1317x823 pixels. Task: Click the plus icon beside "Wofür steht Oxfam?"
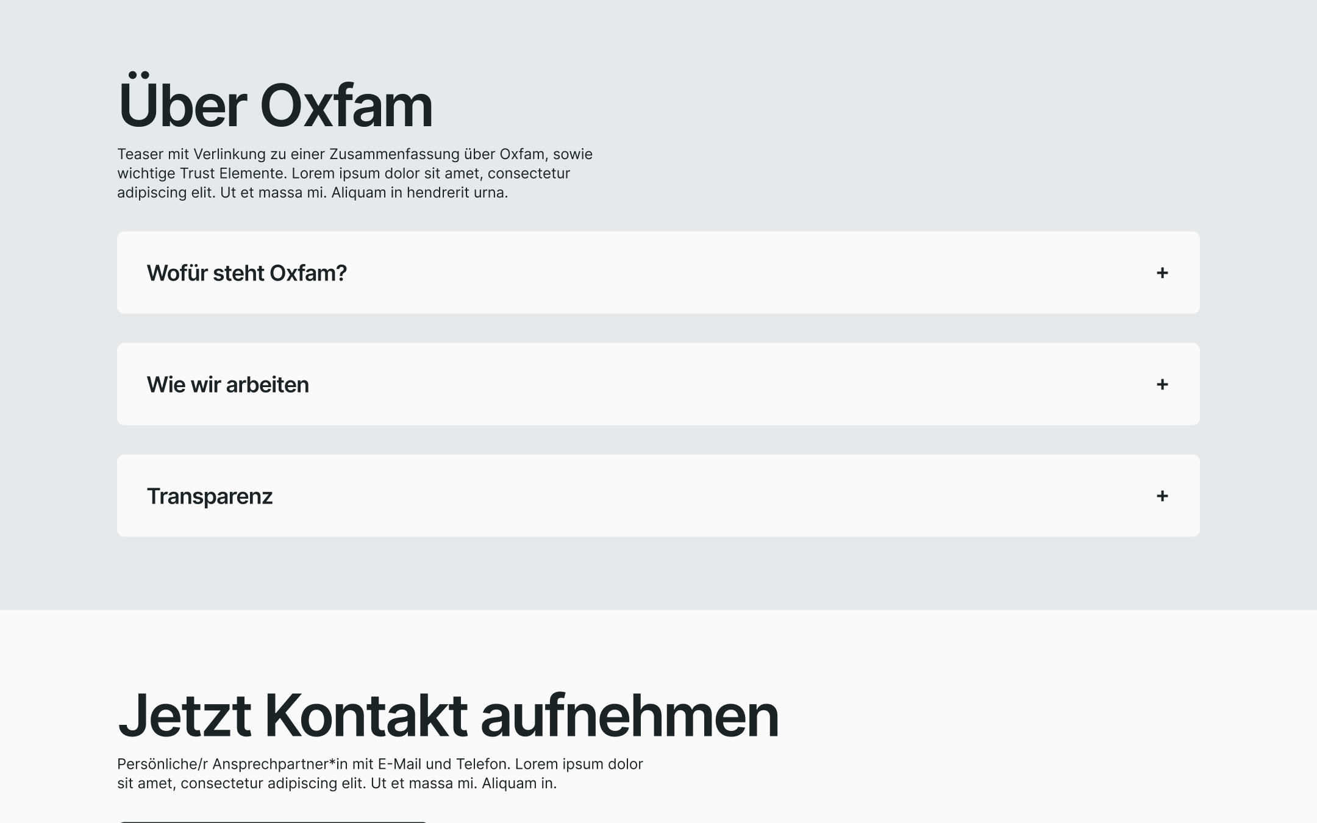pyautogui.click(x=1162, y=273)
